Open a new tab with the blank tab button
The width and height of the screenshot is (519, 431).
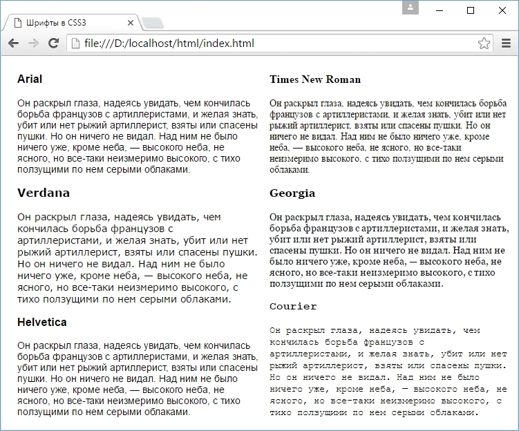[153, 23]
